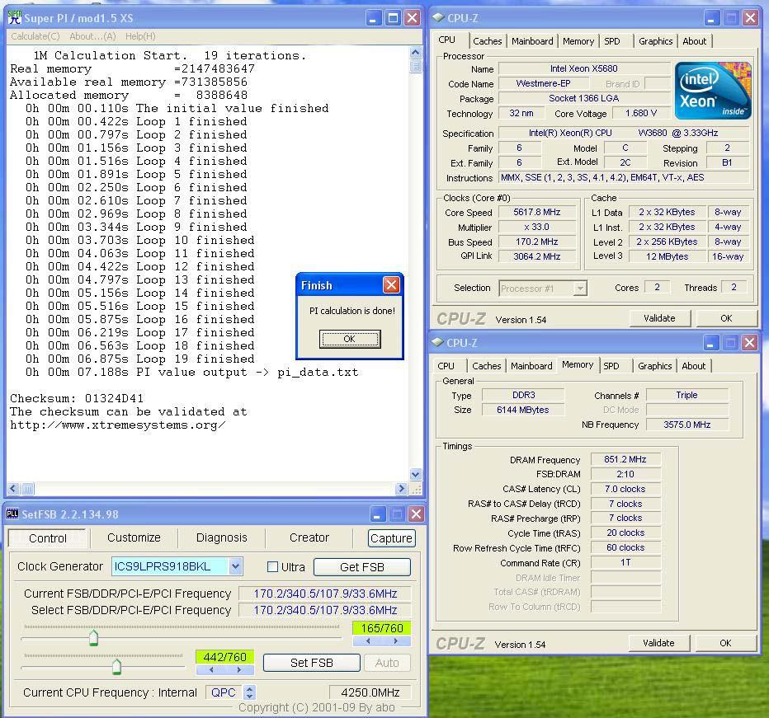
Task: Click the lower CPU-Z window title icon
Action: (x=437, y=342)
